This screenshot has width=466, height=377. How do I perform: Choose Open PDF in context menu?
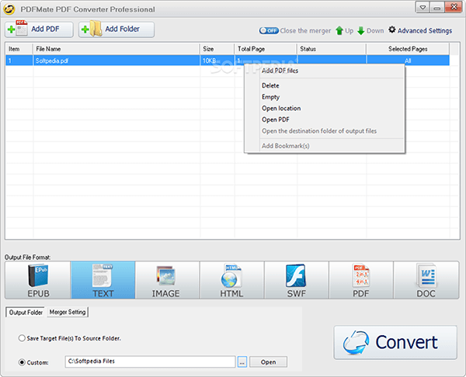324,119
